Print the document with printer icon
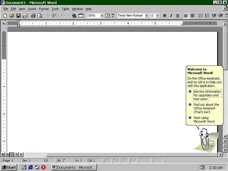Viewport: 228px width, 171px height. tap(33, 16)
